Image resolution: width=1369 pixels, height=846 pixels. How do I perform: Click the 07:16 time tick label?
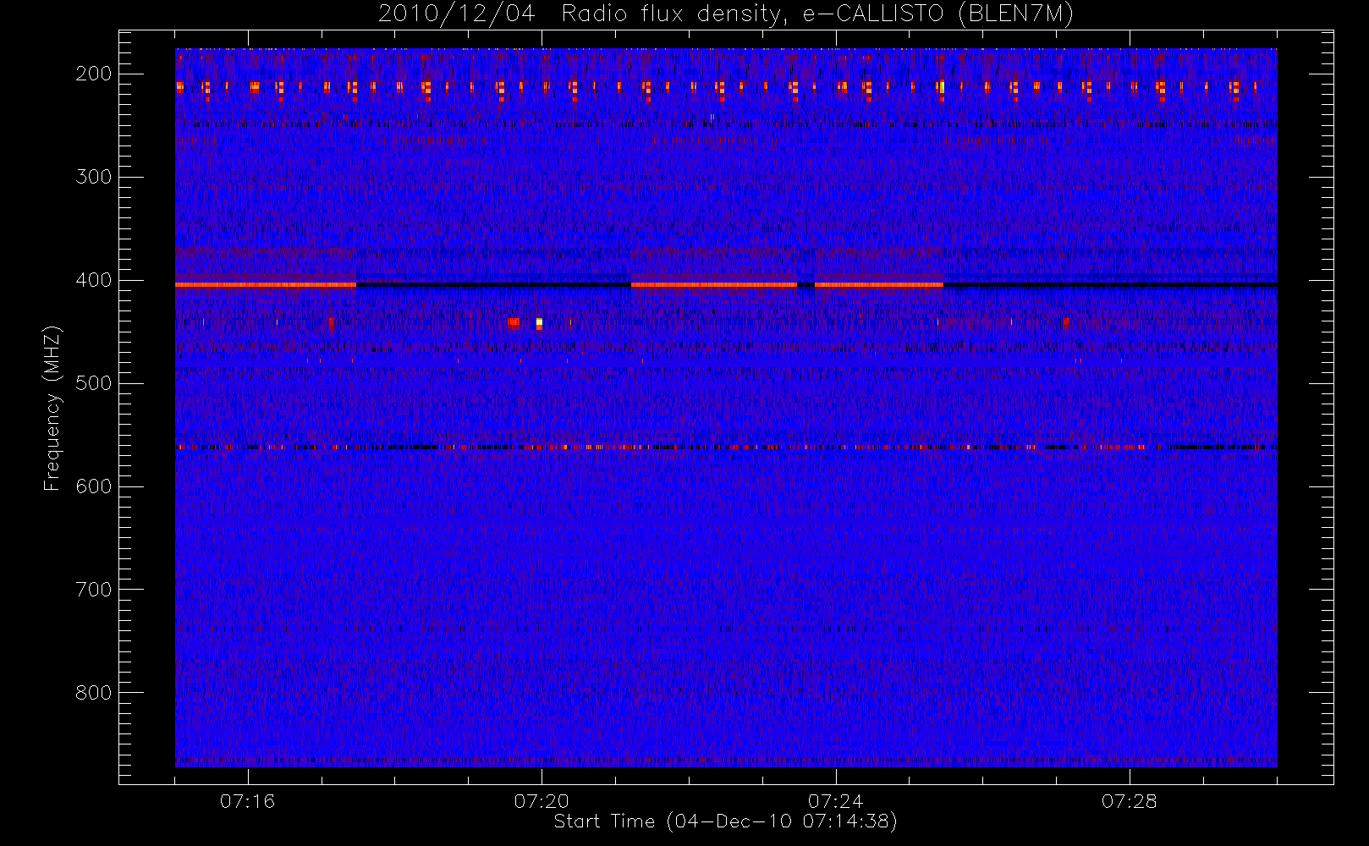(248, 801)
